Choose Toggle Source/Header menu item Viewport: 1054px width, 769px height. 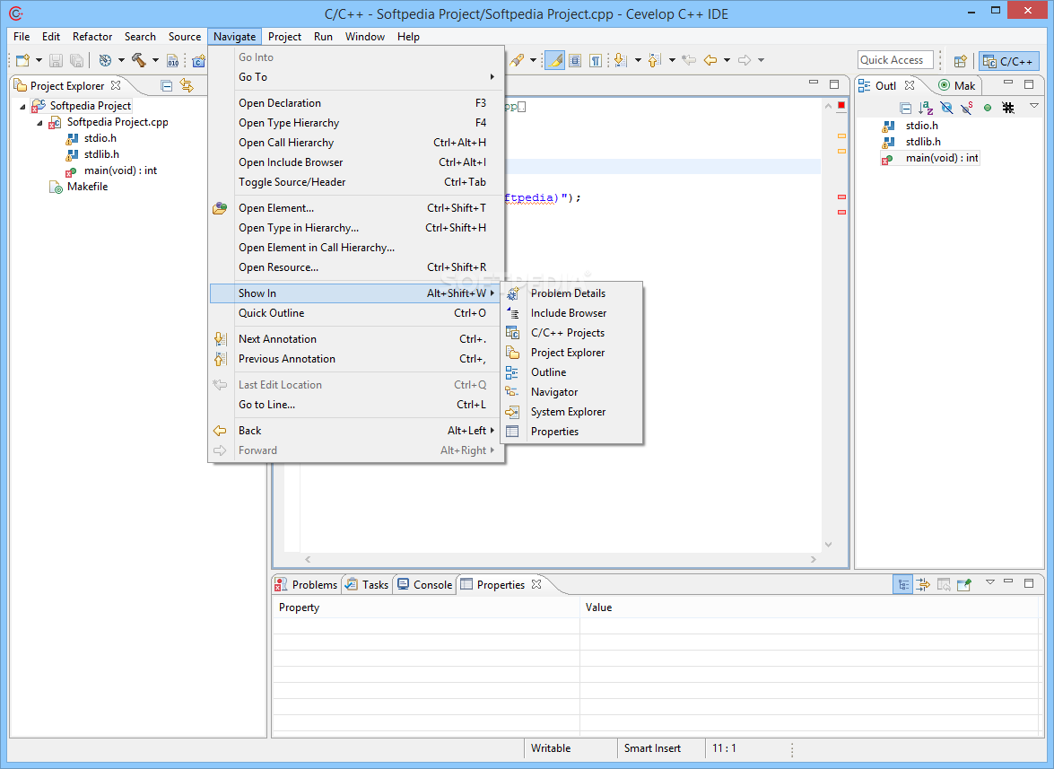click(356, 182)
